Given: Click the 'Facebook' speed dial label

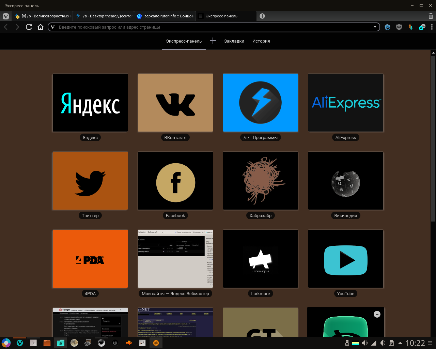Looking at the screenshot, I should coord(175,216).
